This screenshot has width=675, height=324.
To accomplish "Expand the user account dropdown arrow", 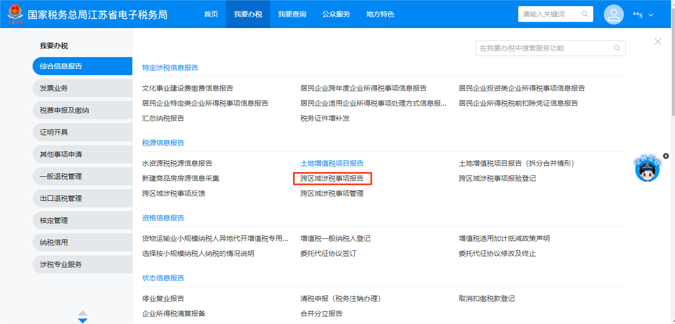I will click(651, 15).
